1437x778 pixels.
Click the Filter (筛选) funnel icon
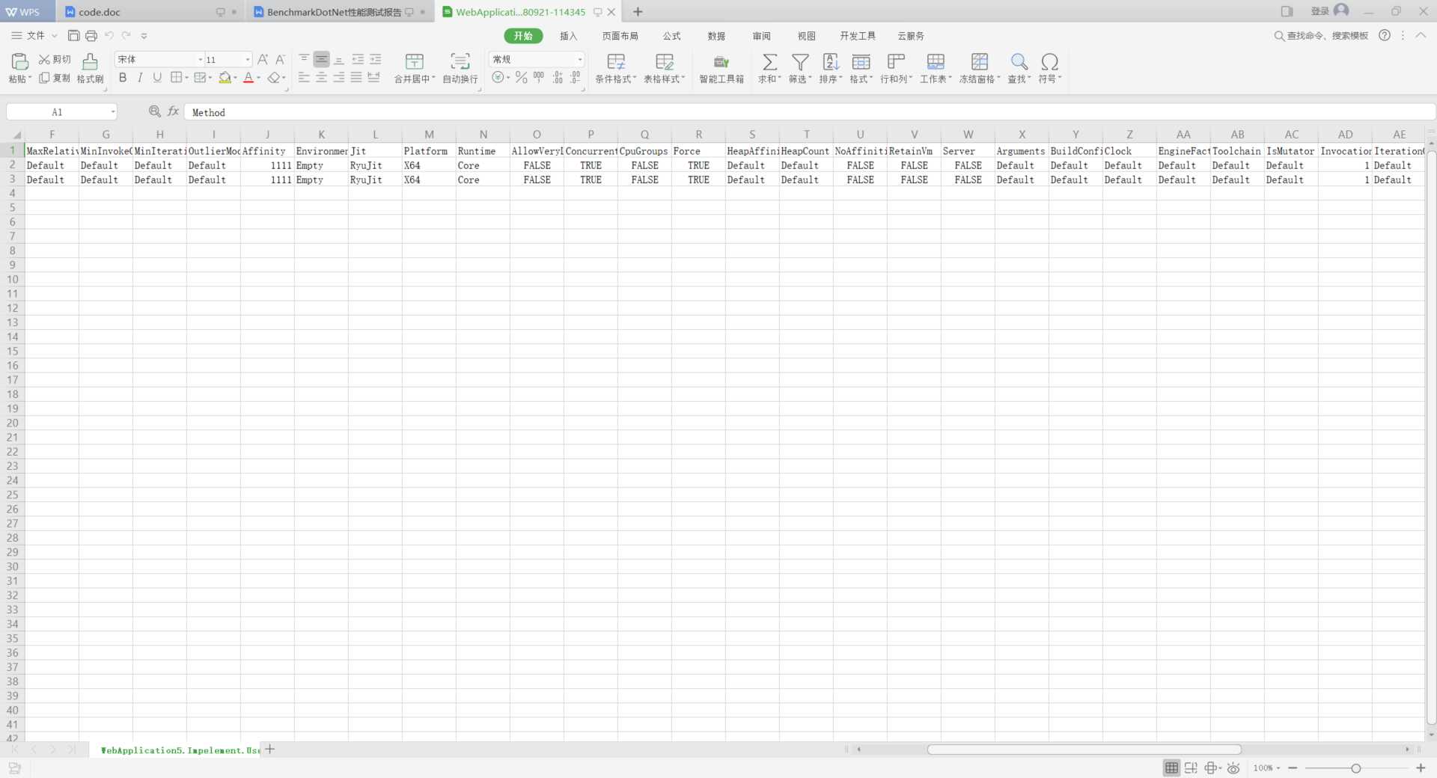click(800, 61)
